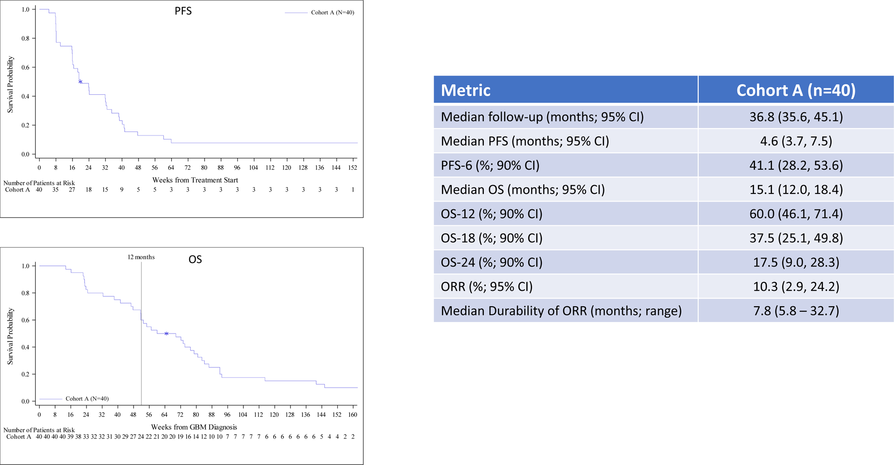Click at-risk count "18" in the PFS chart

88,190
